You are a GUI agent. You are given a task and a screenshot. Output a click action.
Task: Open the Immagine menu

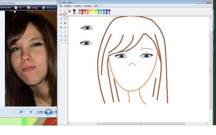(87, 6)
